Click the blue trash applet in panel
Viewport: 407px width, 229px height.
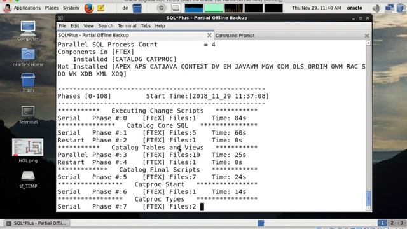pyautogui.click(x=137, y=8)
